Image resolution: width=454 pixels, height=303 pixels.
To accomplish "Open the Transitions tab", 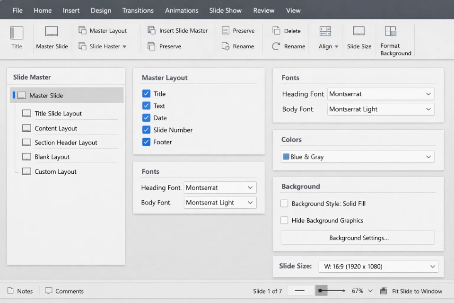I will coord(138,10).
